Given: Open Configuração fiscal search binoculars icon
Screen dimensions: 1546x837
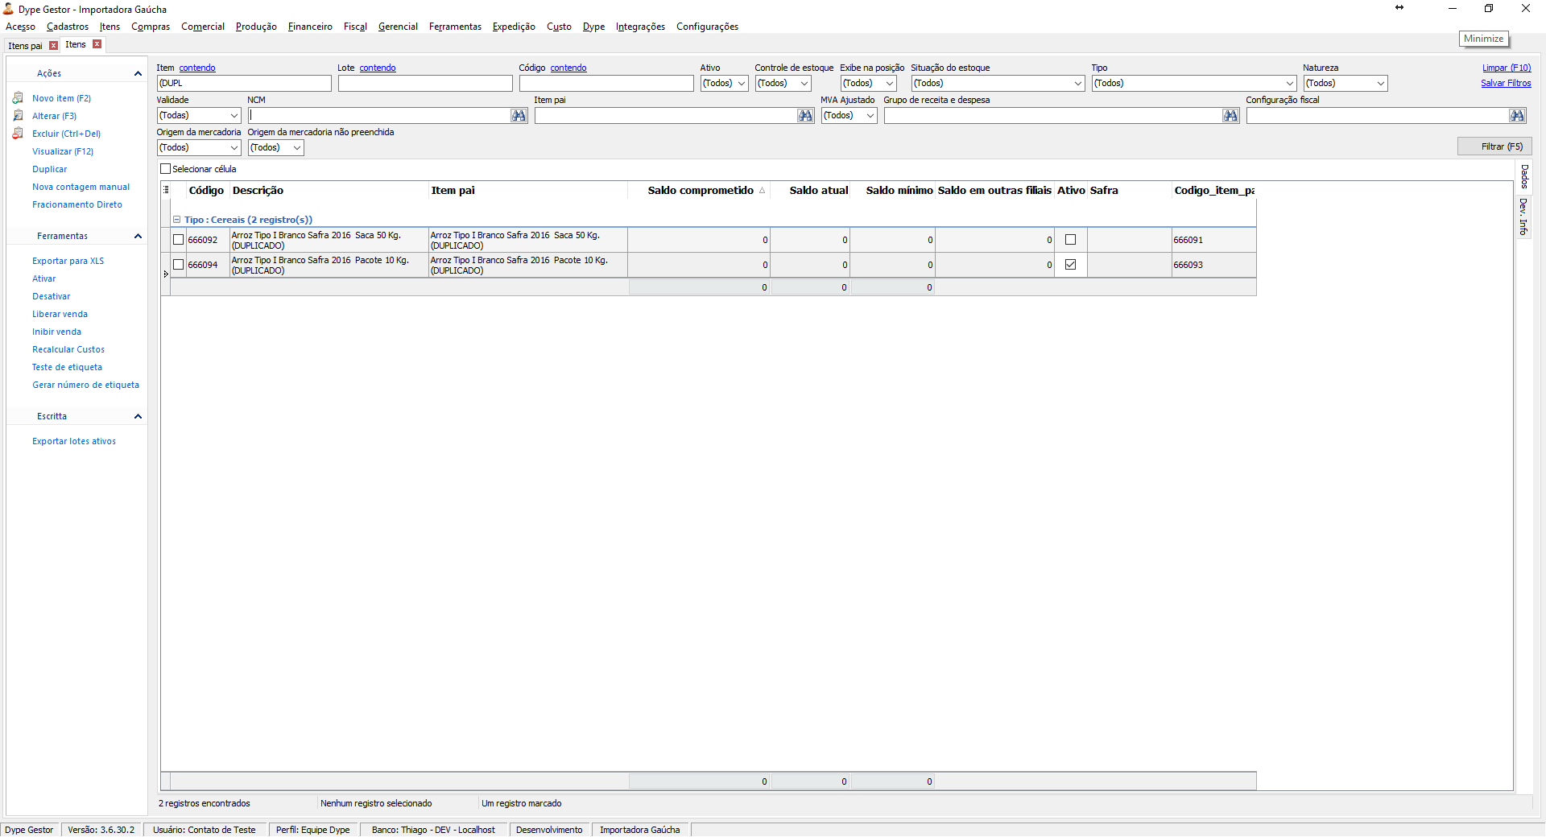Looking at the screenshot, I should (1517, 116).
